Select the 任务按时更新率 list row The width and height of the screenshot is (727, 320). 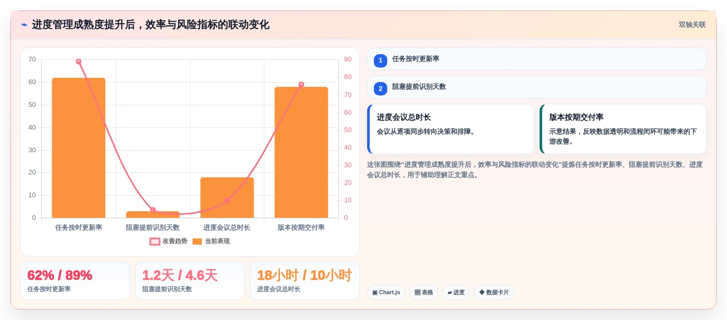coord(537,59)
